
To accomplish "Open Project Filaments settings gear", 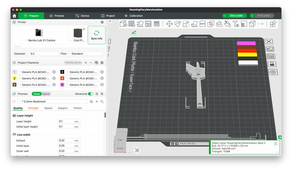I will (x=102, y=63).
